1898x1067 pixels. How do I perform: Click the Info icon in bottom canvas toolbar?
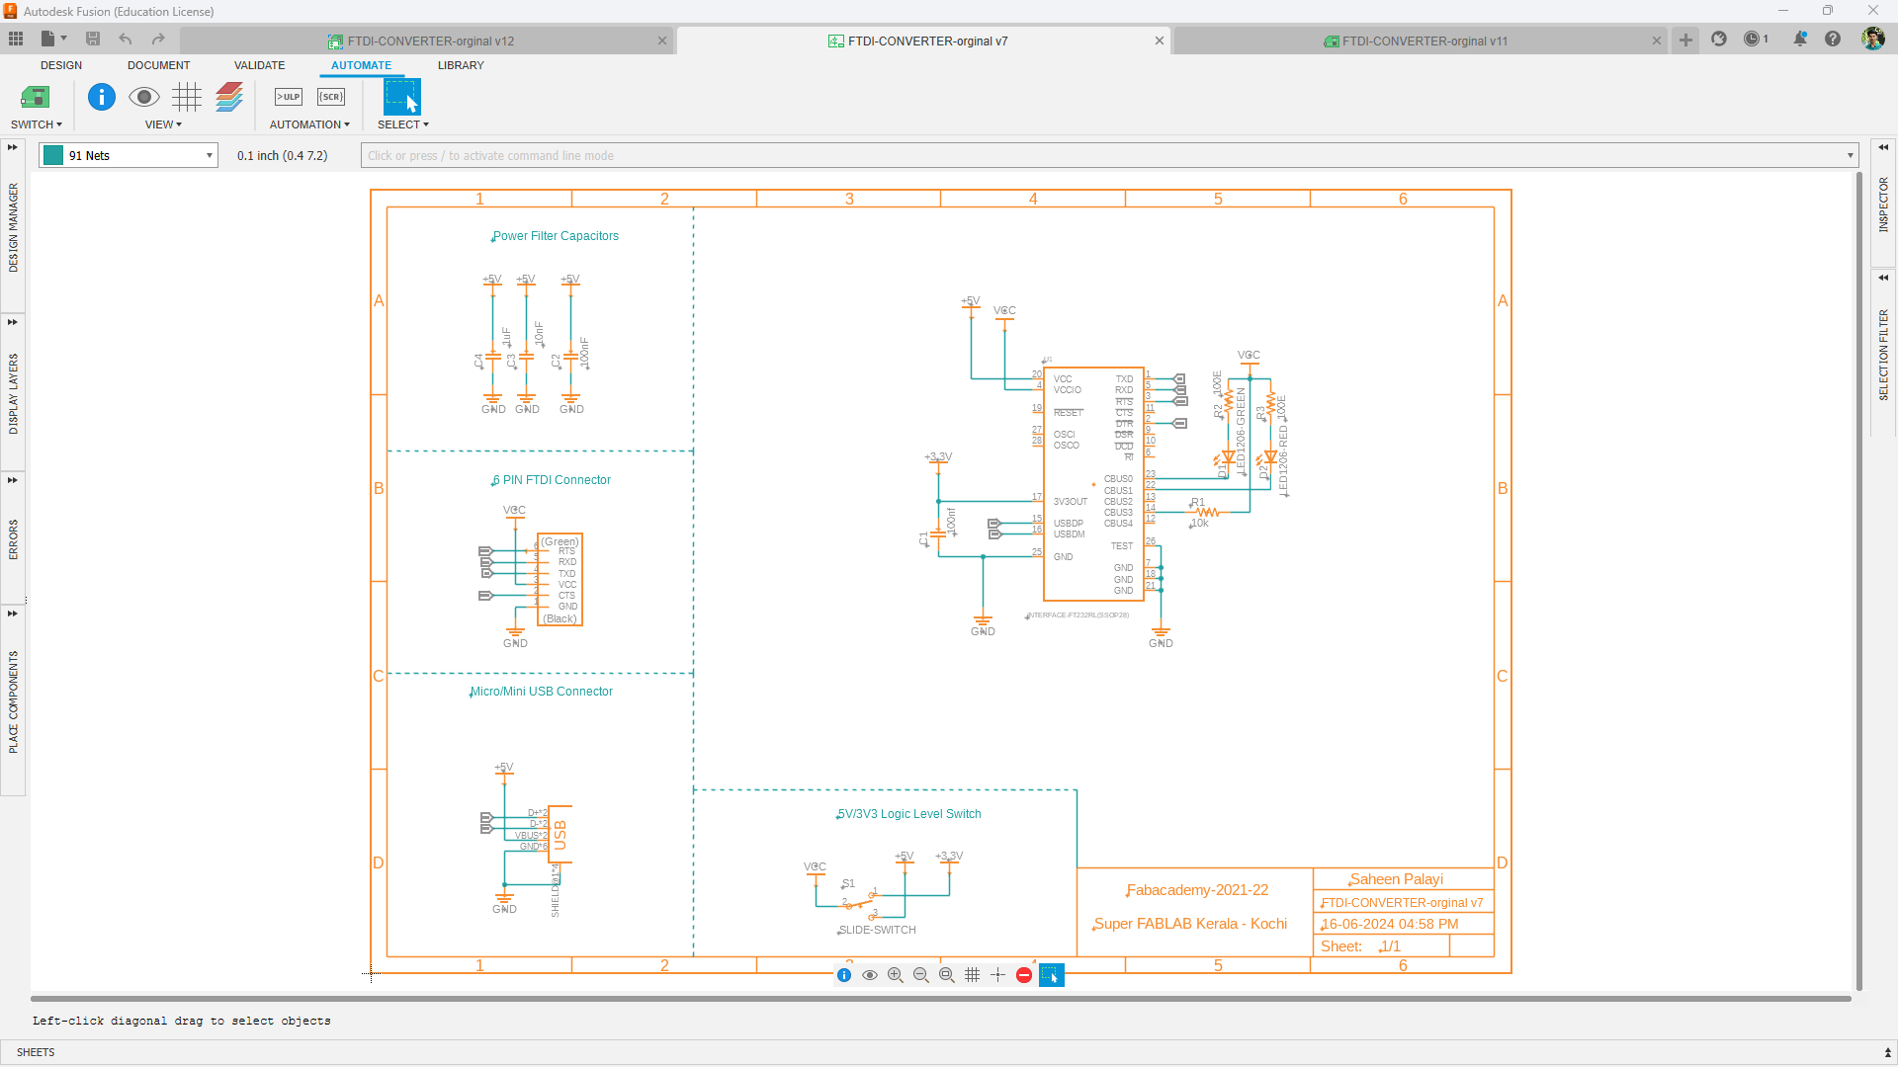pos(844,975)
